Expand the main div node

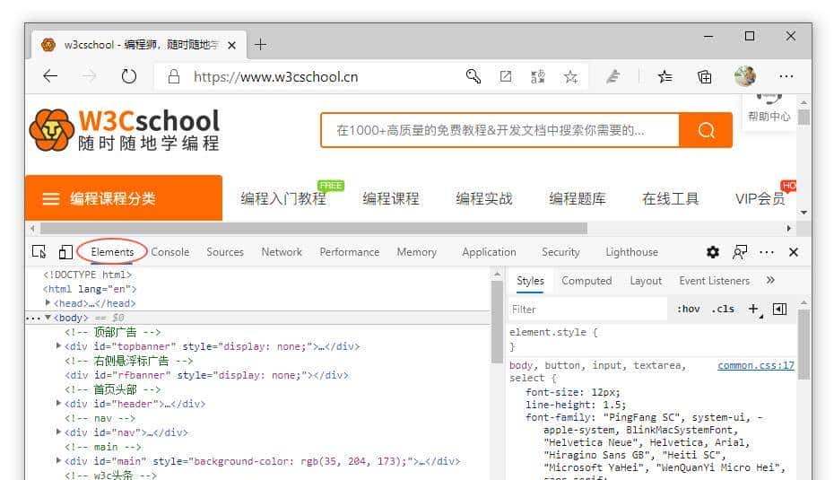58,461
